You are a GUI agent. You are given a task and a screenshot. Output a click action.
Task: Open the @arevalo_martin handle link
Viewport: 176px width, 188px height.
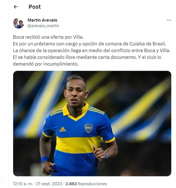coord(43,26)
